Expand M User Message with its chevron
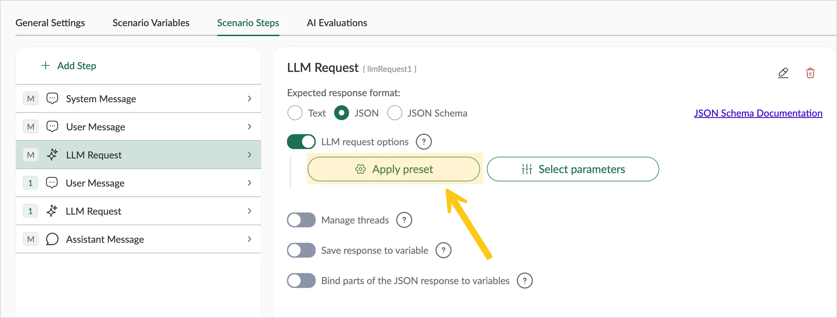This screenshot has height=318, width=837. (249, 127)
